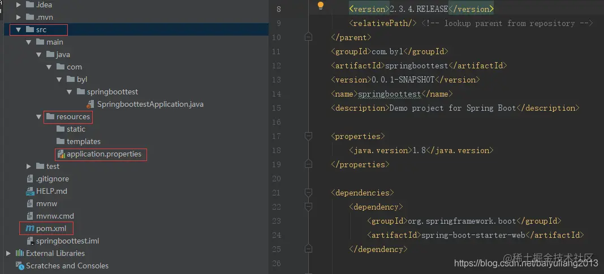Fold the closing parent tag at line 10
The image size is (604, 274).
308,37
